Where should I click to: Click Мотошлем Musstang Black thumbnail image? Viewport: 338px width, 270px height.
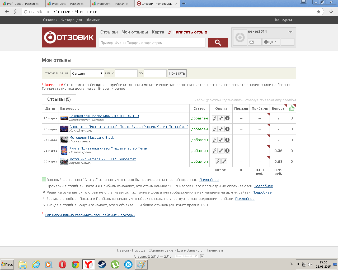coord(64,140)
